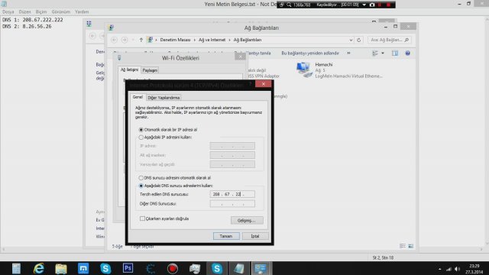Open screen recorder dropdown arrow

point(364,5)
